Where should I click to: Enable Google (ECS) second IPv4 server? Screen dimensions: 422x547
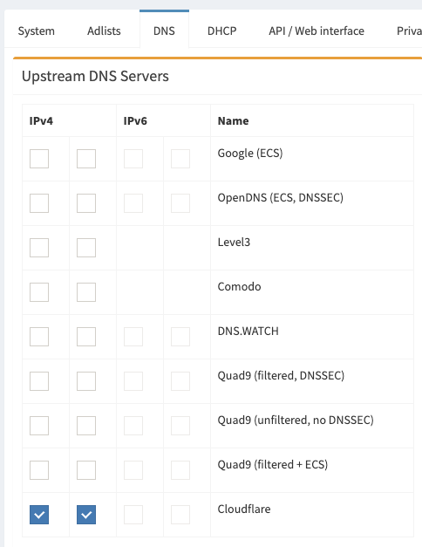click(86, 159)
